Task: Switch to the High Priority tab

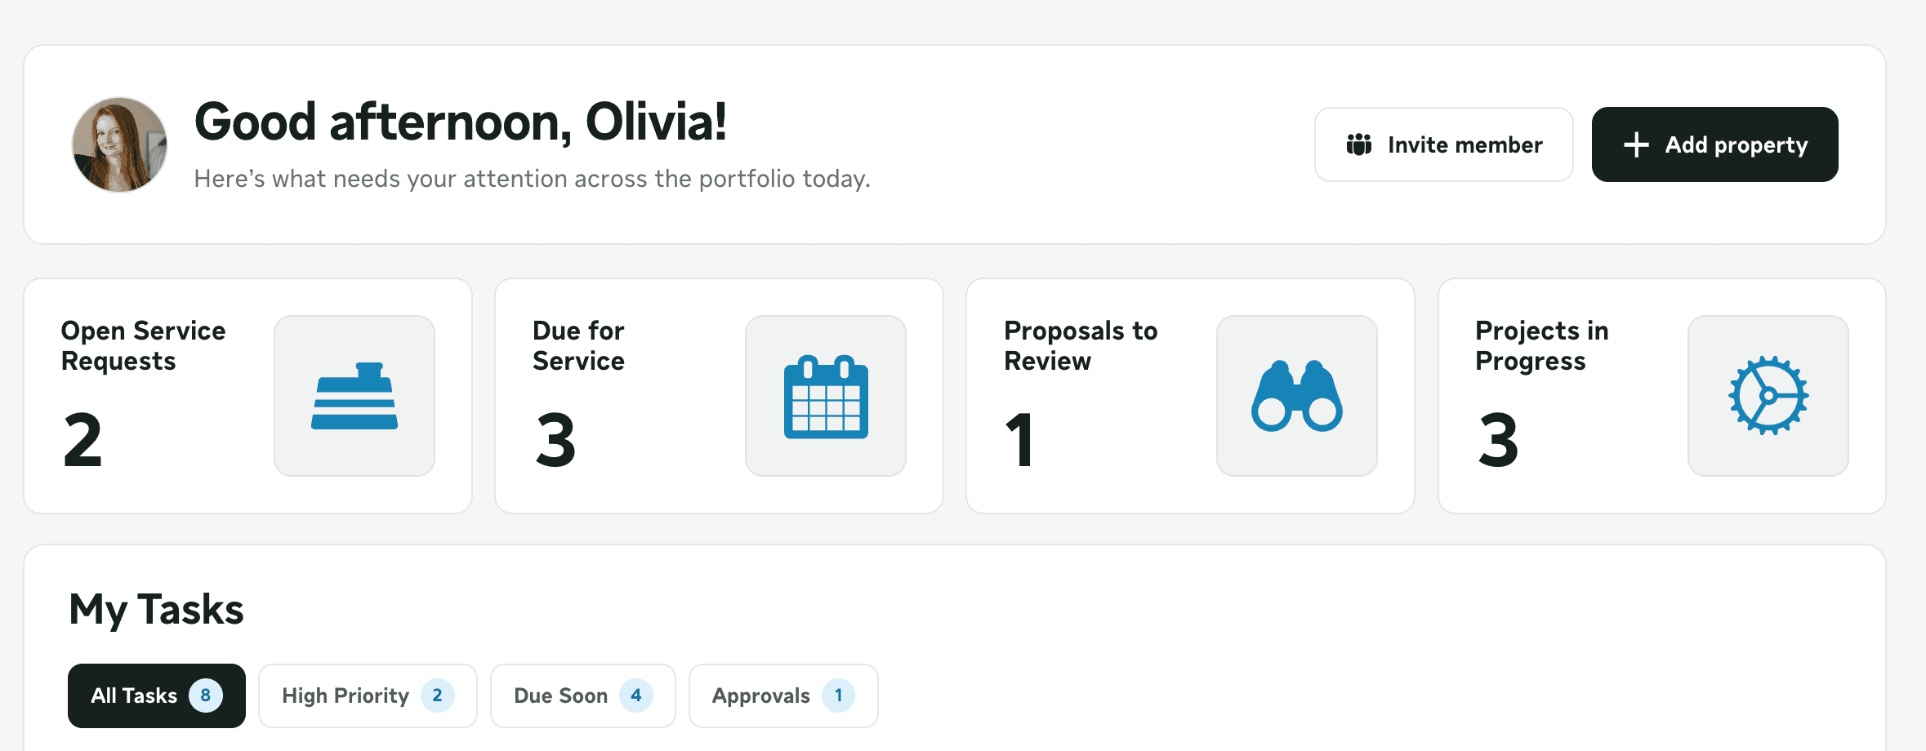Action: [x=368, y=695]
